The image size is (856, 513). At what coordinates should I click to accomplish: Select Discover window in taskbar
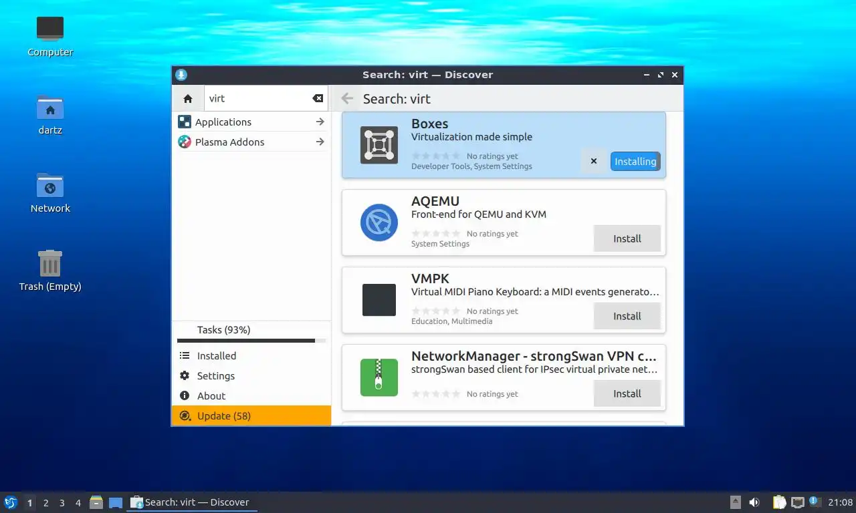[x=192, y=502]
